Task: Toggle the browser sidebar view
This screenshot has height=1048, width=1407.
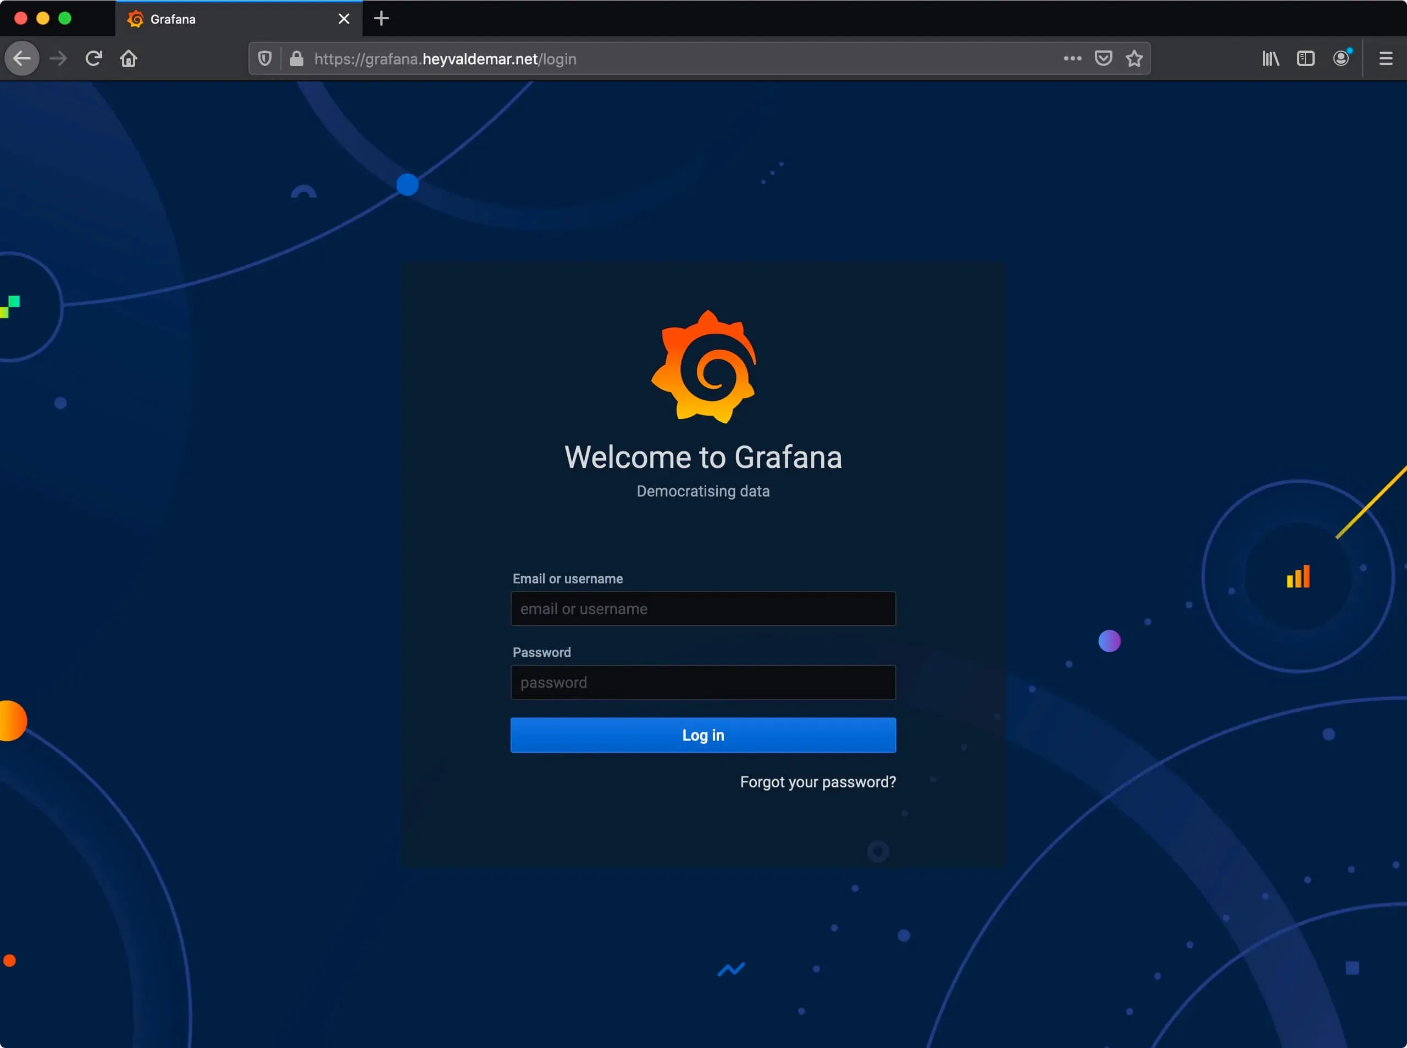Action: [1305, 58]
